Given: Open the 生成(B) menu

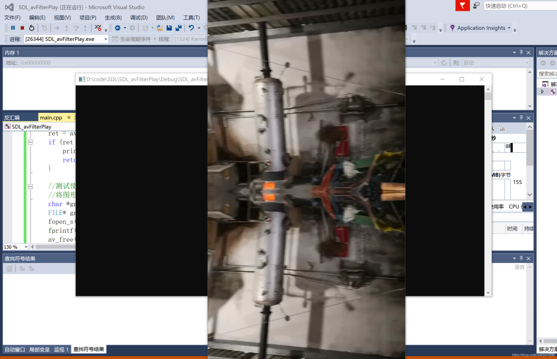Looking at the screenshot, I should coord(113,17).
